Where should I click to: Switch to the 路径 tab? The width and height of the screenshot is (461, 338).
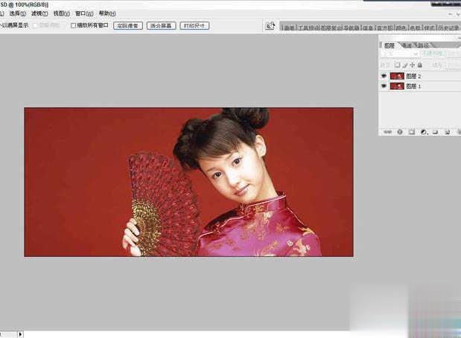(423, 45)
